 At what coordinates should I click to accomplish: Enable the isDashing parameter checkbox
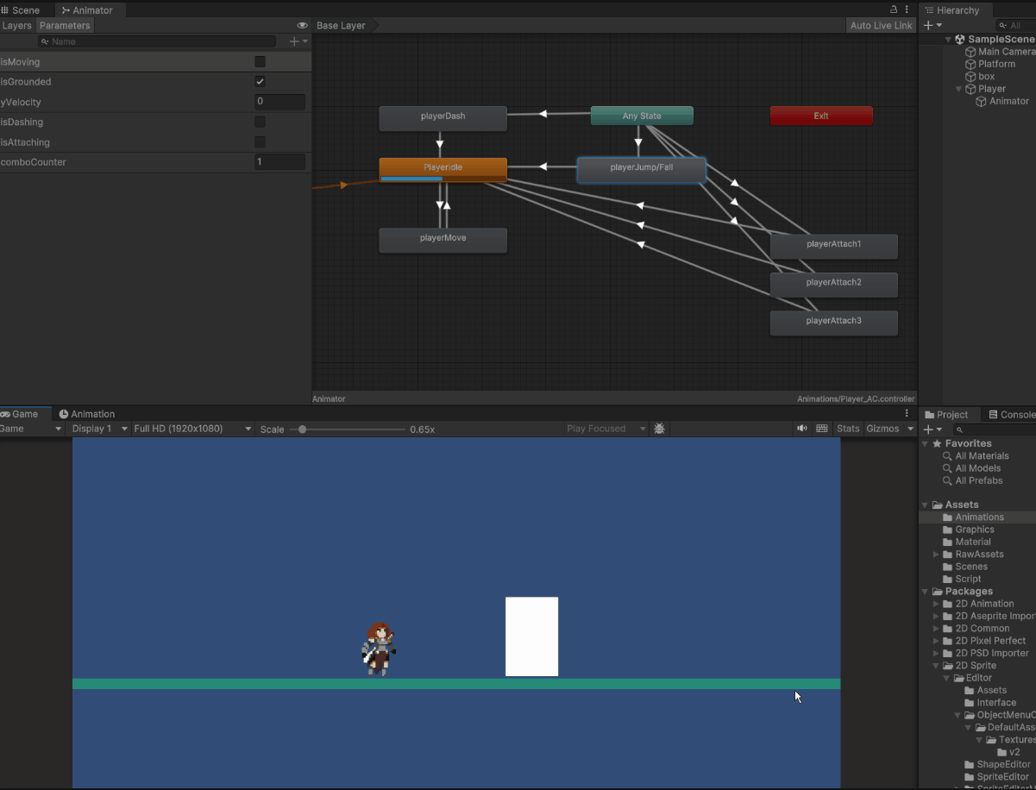[259, 122]
